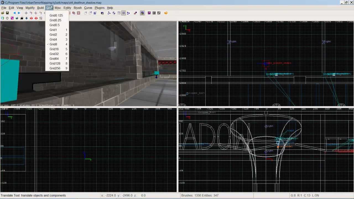Click the y-axis Flip toolbar icon

[x=36, y=13]
